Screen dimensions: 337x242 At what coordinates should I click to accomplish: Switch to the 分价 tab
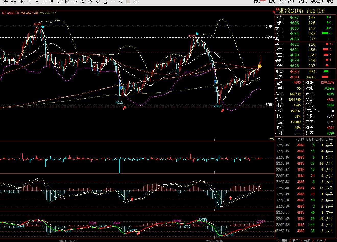(x=295, y=240)
